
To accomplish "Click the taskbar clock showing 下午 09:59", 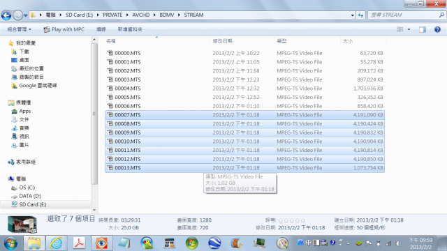I will pyautogui.click(x=420, y=243).
